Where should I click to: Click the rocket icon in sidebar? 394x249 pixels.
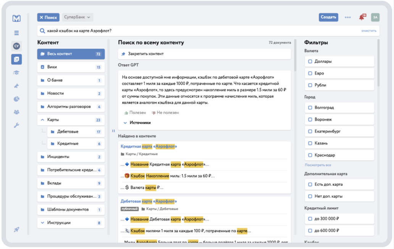click(x=16, y=230)
